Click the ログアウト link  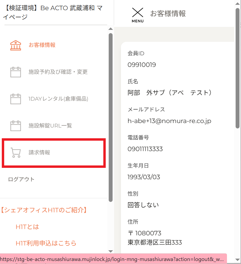coord(21,179)
